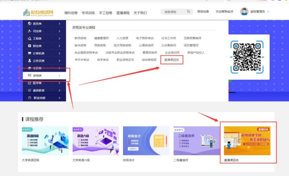Image resolution: width=289 pixels, height=176 pixels.
Task: Click the computer icon for 计算机类
Action: point(29,53)
